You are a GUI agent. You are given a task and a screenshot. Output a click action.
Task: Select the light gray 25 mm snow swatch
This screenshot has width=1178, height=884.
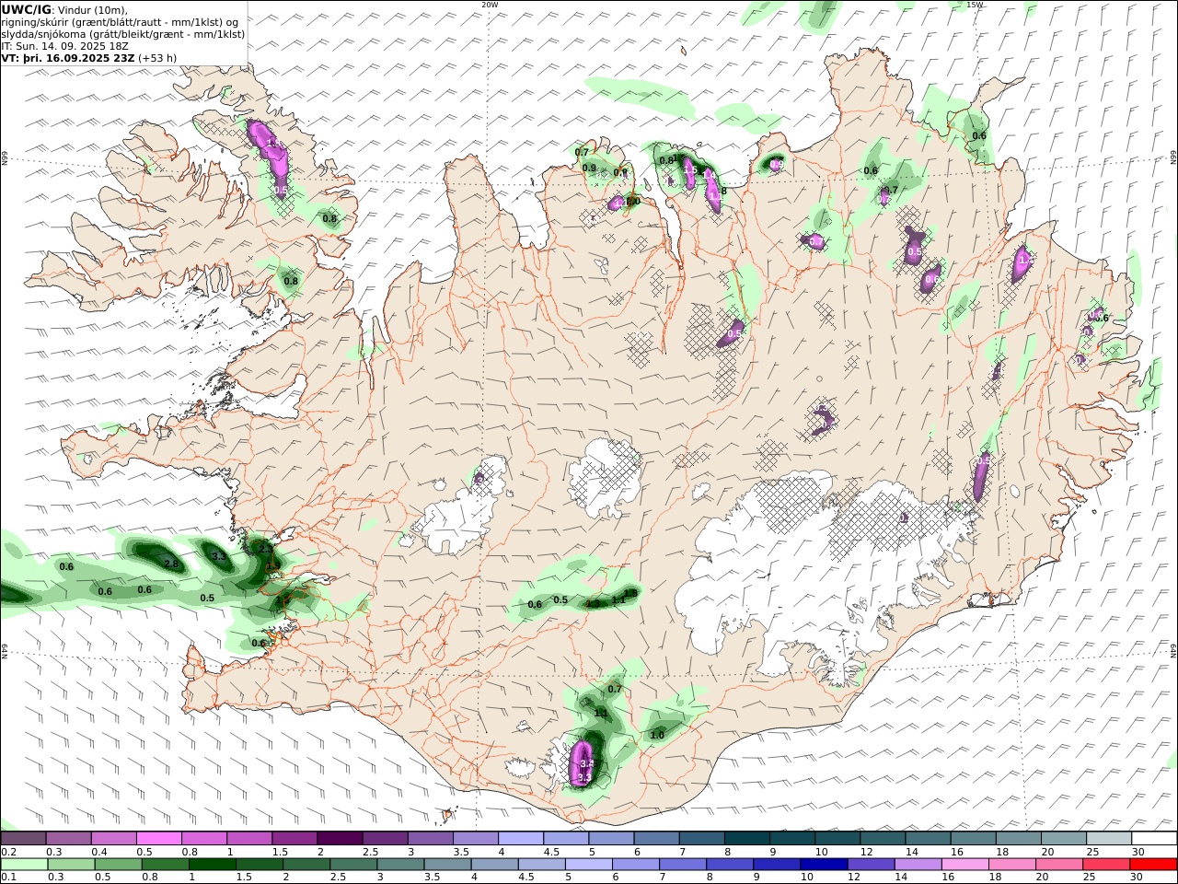pyautogui.click(x=1109, y=839)
